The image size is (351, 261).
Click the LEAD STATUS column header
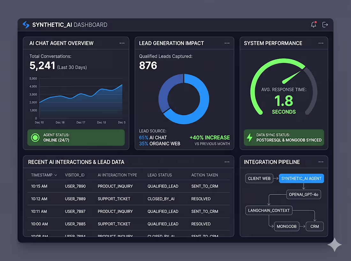pyautogui.click(x=160, y=175)
